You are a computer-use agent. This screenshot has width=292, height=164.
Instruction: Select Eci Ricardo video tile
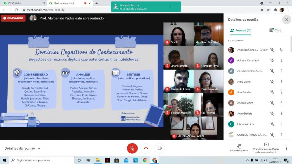click(208, 105)
